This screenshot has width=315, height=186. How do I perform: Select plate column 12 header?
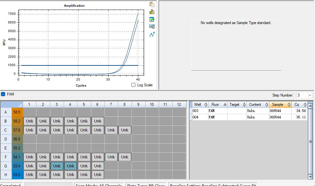coord(179,105)
